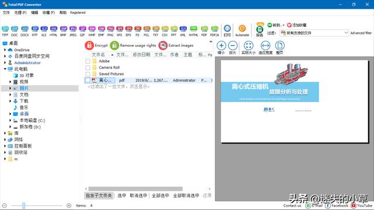Viewport: 374px width, 210px height.
Task: Choose PPT output format
Action: [x=174, y=31]
